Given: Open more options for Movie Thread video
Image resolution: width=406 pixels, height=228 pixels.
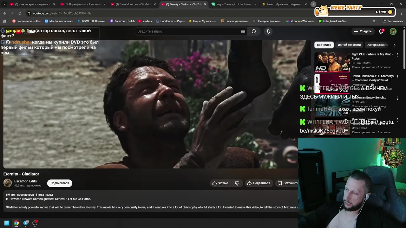Looking at the screenshot, I should click(x=398, y=120).
